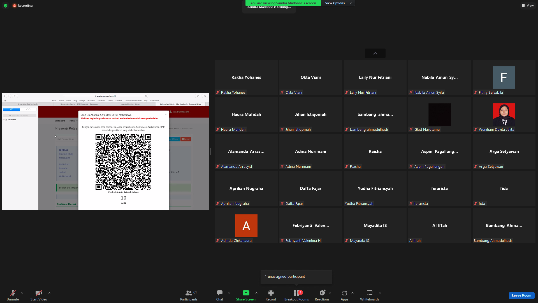
Task: Click Alamanda Arrasyid muted mic icon
Action: coord(218,166)
